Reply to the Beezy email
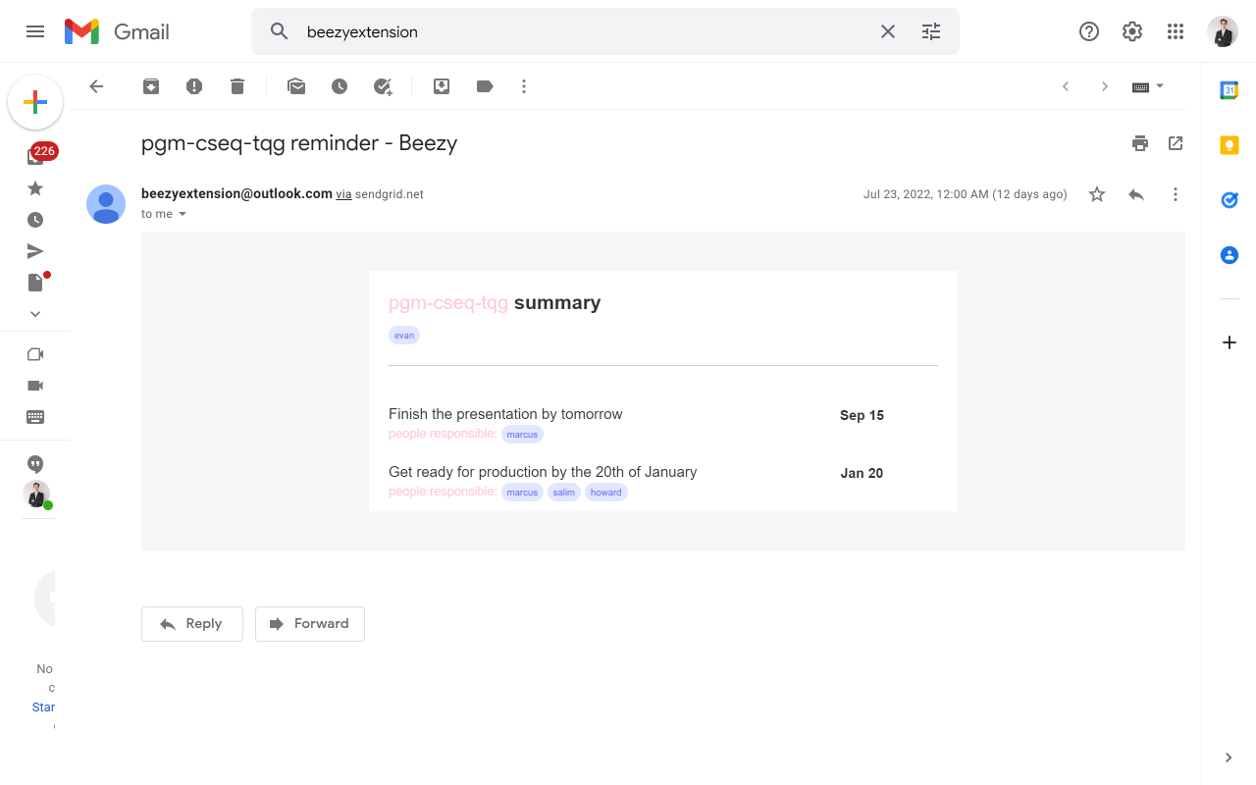This screenshot has width=1256, height=785. point(191,624)
